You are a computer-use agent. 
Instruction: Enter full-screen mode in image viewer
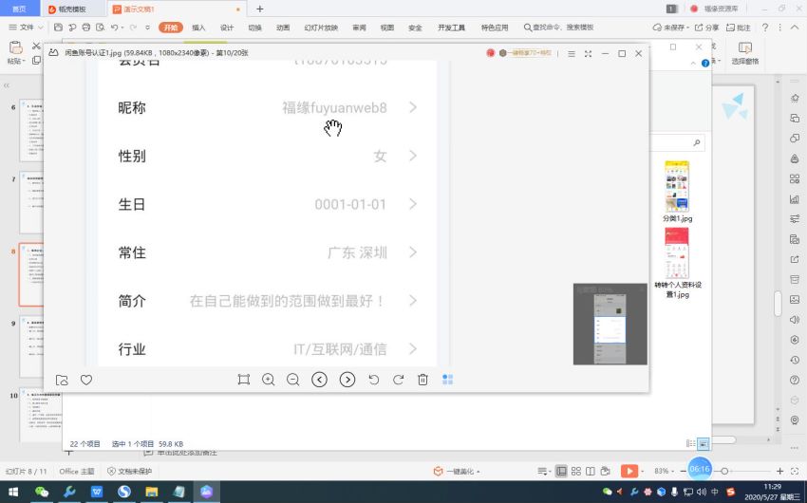[x=588, y=53]
